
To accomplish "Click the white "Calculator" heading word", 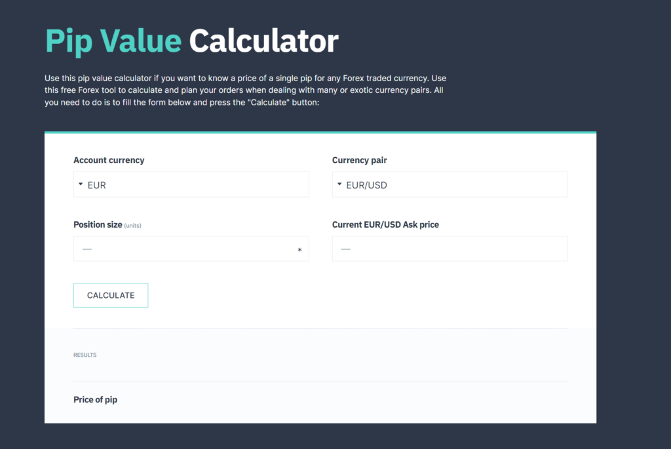I will pos(263,41).
